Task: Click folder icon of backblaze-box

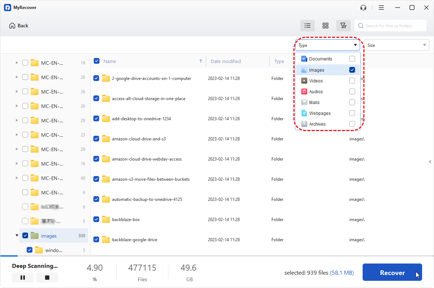Action: [106, 219]
